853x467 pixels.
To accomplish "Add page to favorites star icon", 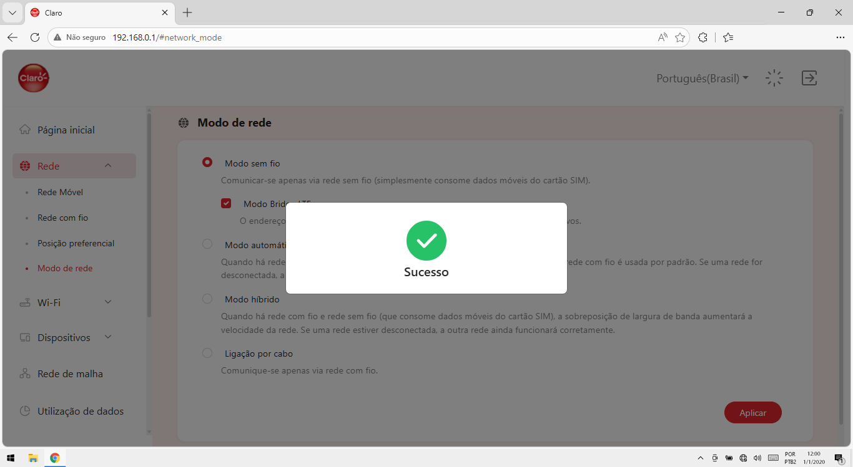I will [680, 37].
